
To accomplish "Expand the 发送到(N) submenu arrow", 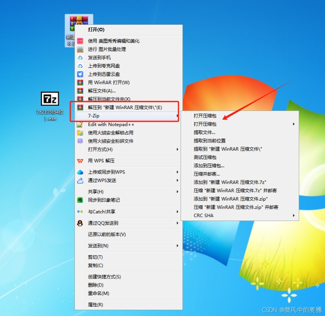I will point(177,246).
